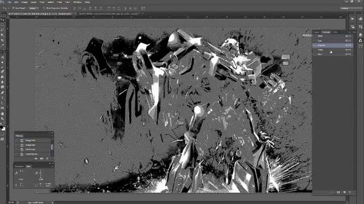The height and width of the screenshot is (204, 364).
Task: Close the History floating panel
Action: click(52, 133)
